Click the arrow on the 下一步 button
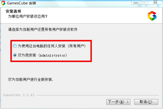 click(x=128, y=102)
